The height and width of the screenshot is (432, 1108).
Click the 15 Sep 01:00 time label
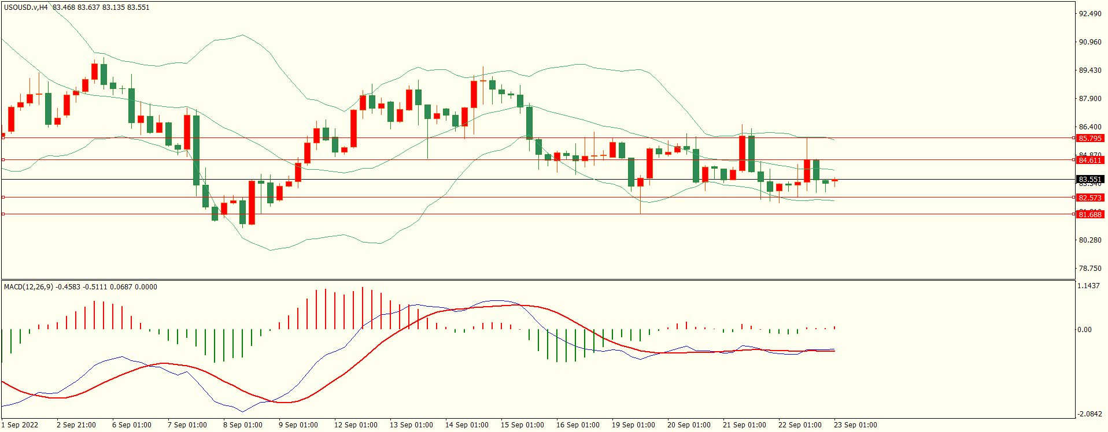coord(522,425)
